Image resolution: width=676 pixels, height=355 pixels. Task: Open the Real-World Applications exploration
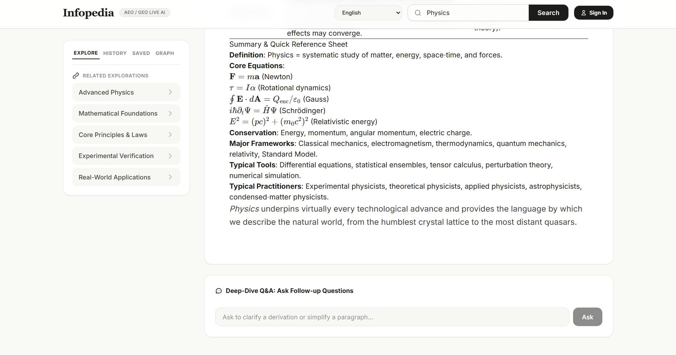click(126, 177)
